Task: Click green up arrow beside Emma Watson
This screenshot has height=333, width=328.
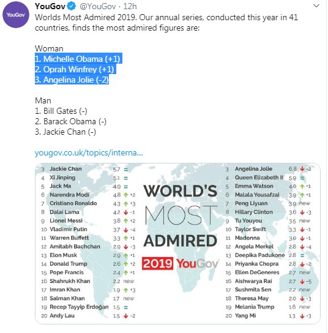Action: point(302,187)
